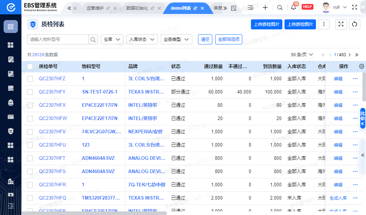Open the search magnifier in top bar

coord(280,8)
